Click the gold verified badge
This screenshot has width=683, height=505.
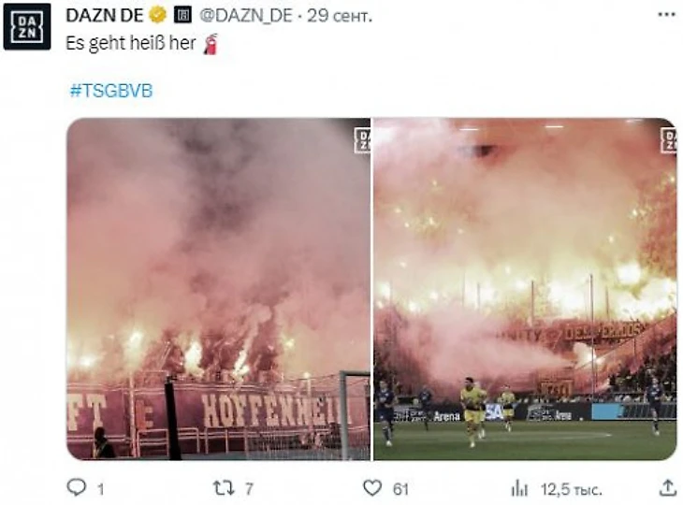(x=158, y=15)
